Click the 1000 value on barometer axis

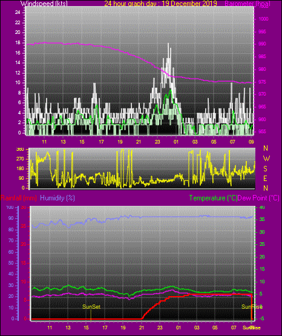click(x=263, y=19)
